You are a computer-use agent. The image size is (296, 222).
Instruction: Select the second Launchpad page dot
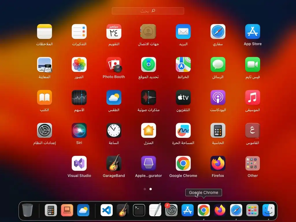click(151, 189)
